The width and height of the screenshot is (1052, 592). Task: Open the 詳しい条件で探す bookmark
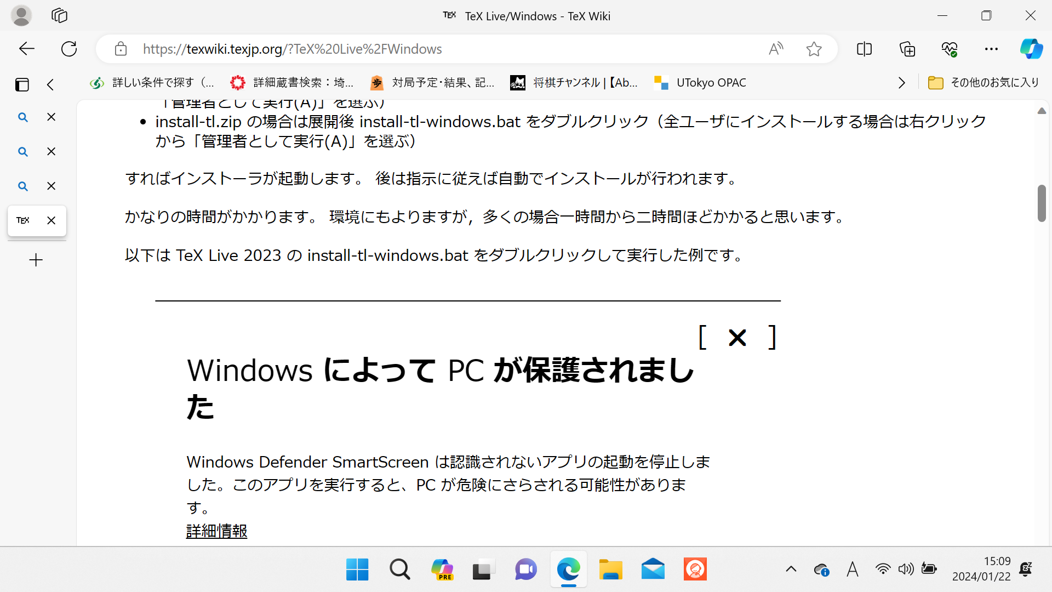click(152, 82)
